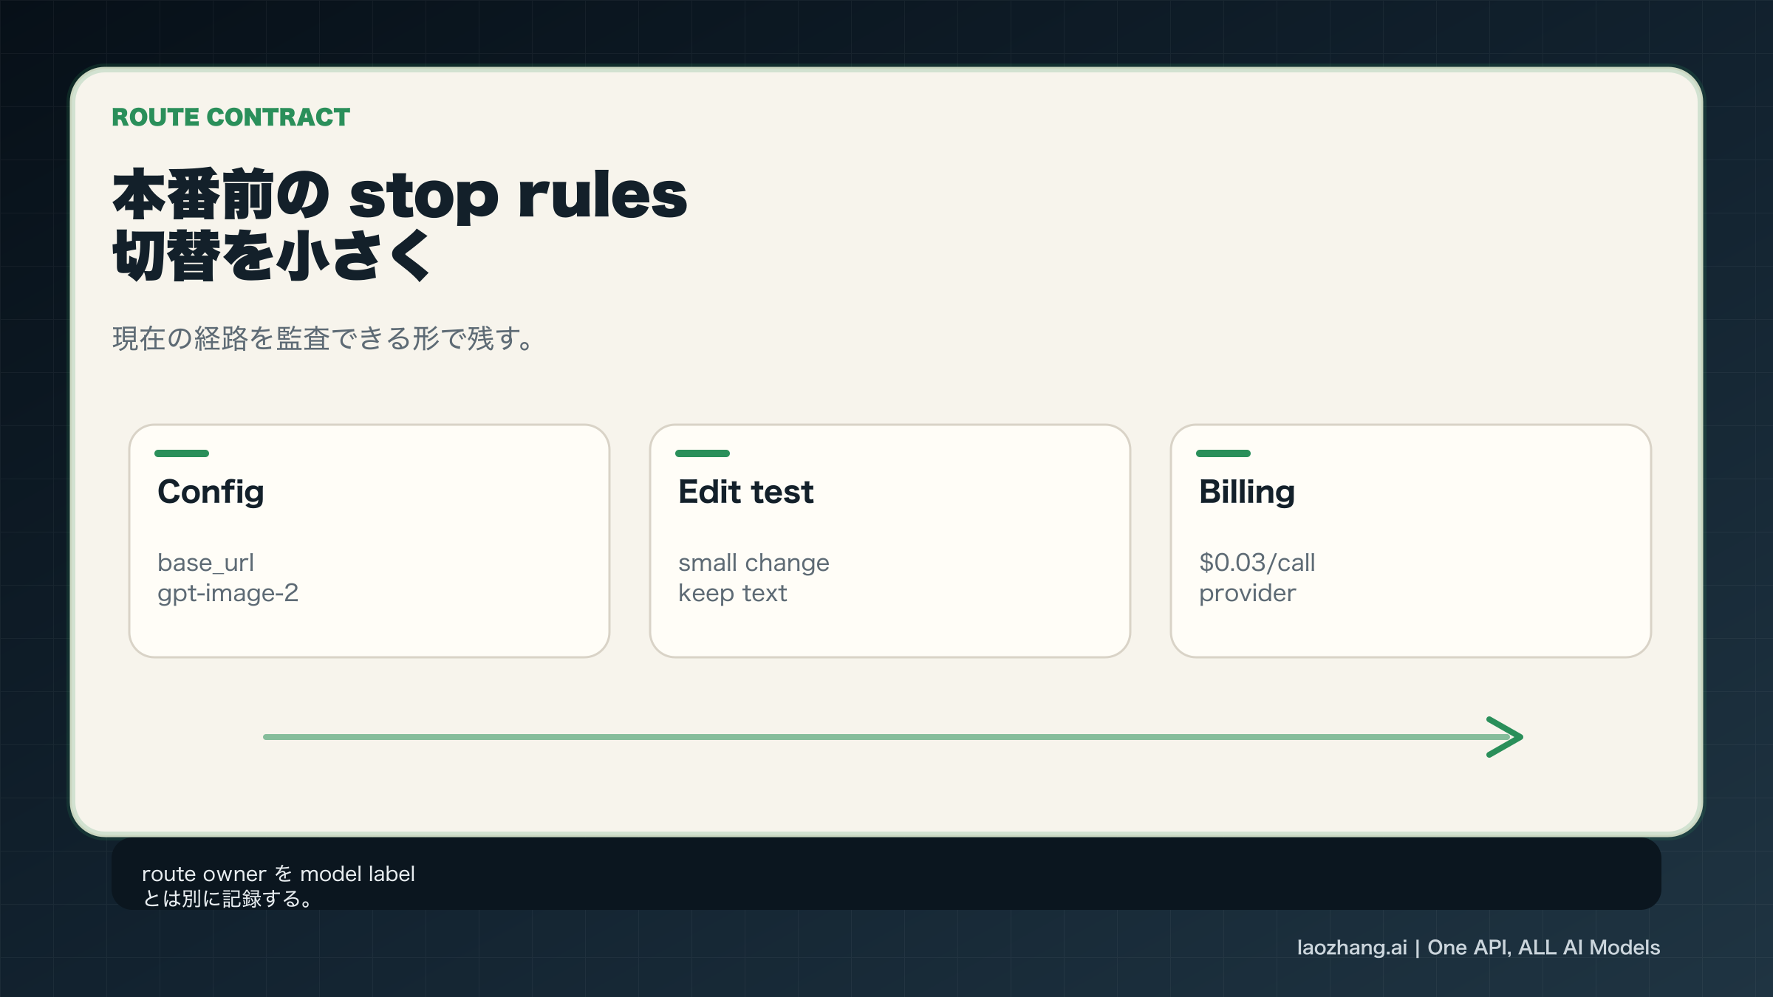Click the green accent bar above Edit test
The width and height of the screenshot is (1773, 997).
(703, 453)
